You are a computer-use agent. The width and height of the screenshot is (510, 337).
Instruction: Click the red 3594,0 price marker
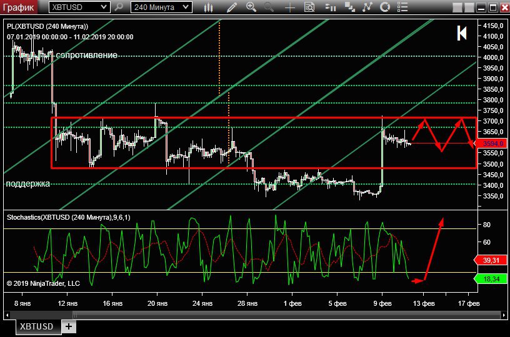click(491, 143)
